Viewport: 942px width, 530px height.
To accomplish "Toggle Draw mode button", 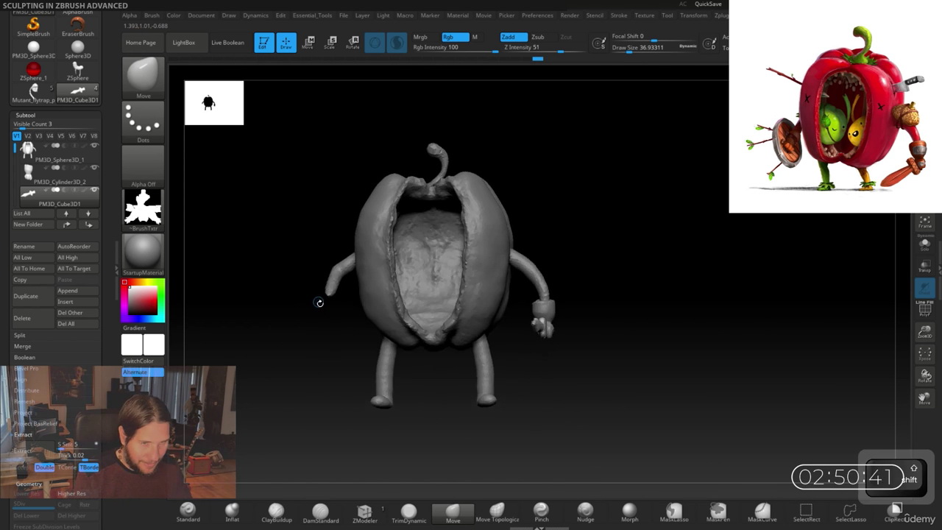I will click(286, 43).
